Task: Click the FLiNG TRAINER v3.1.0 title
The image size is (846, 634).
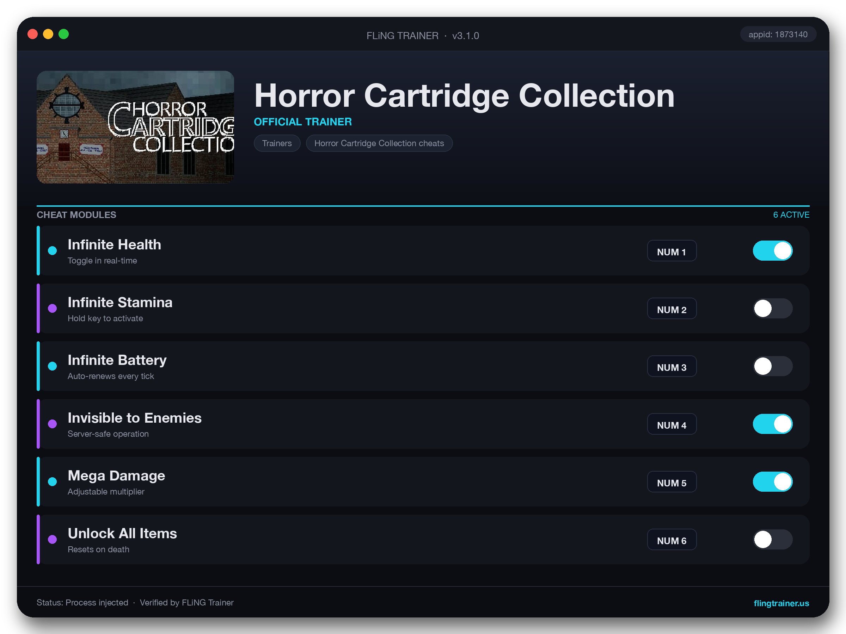Action: pos(423,36)
